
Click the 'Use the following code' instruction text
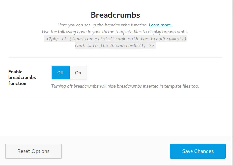115,32
